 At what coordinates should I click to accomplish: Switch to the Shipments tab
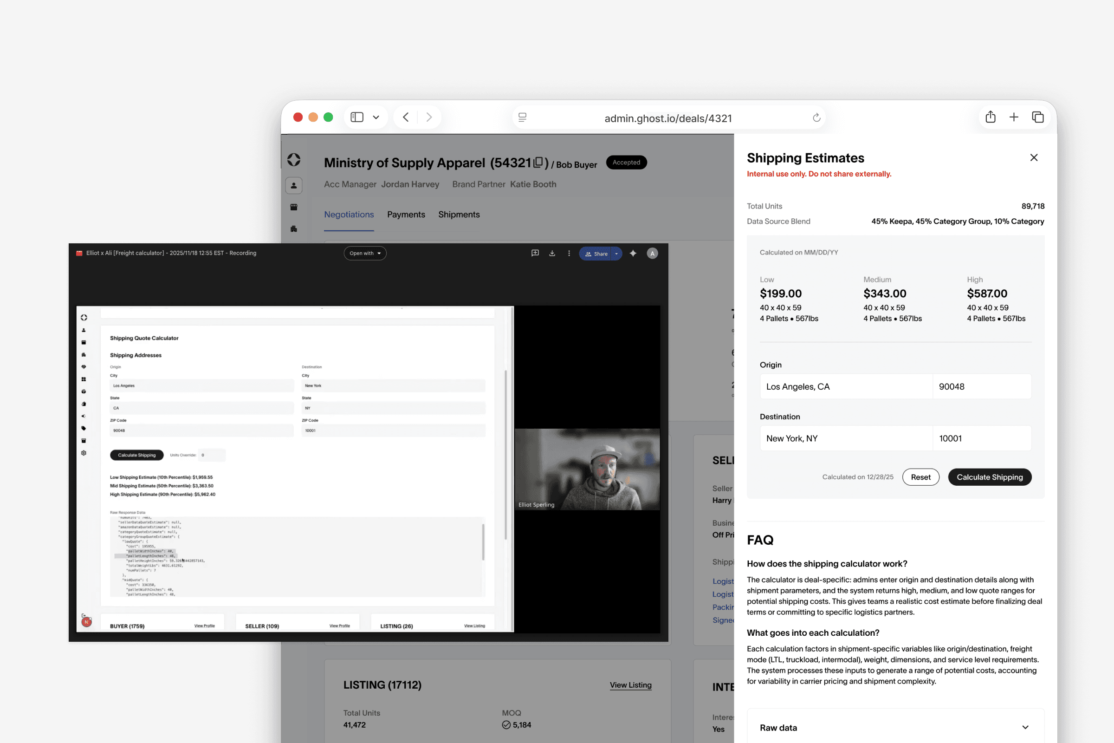coord(459,215)
